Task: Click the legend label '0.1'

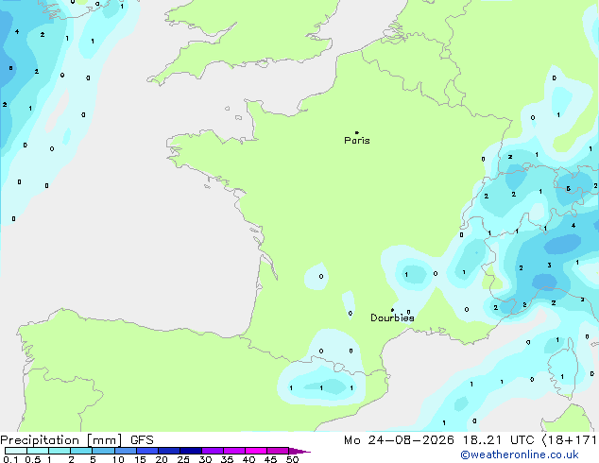Action: click(10, 459)
